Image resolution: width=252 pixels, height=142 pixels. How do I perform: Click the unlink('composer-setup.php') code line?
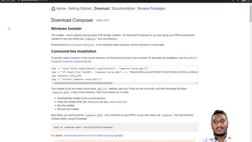pos(77,79)
